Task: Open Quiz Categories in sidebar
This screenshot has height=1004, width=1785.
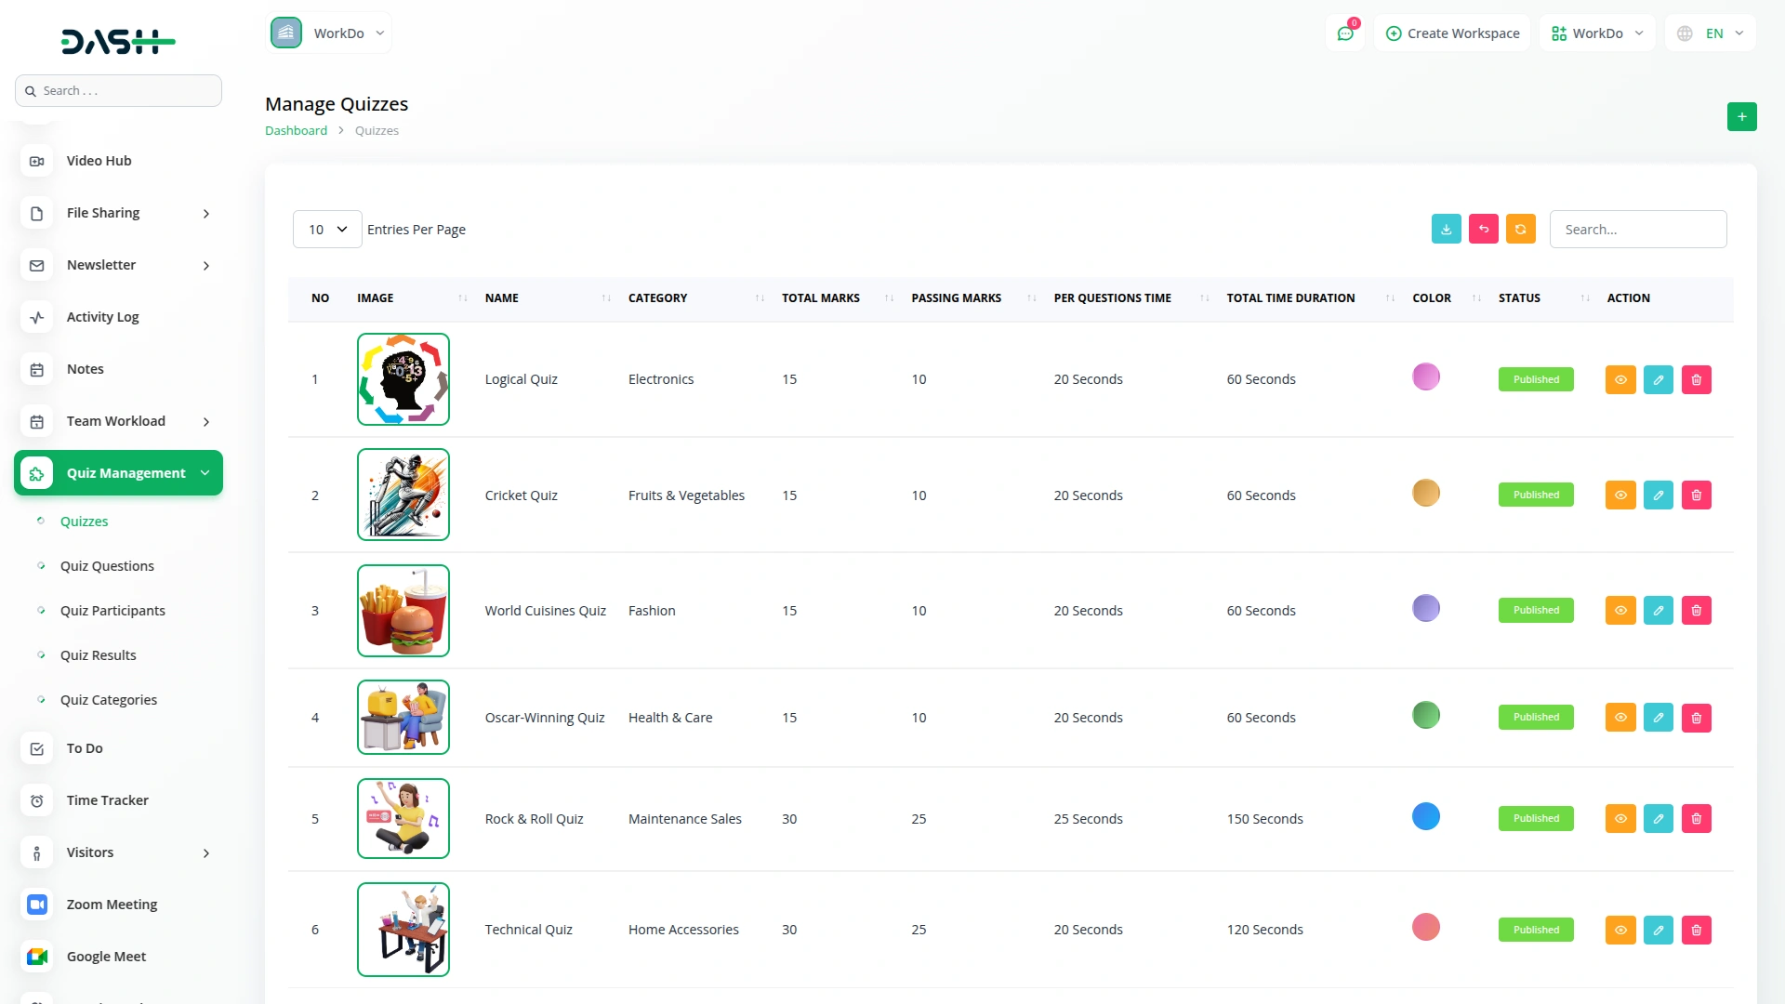Action: (x=108, y=700)
